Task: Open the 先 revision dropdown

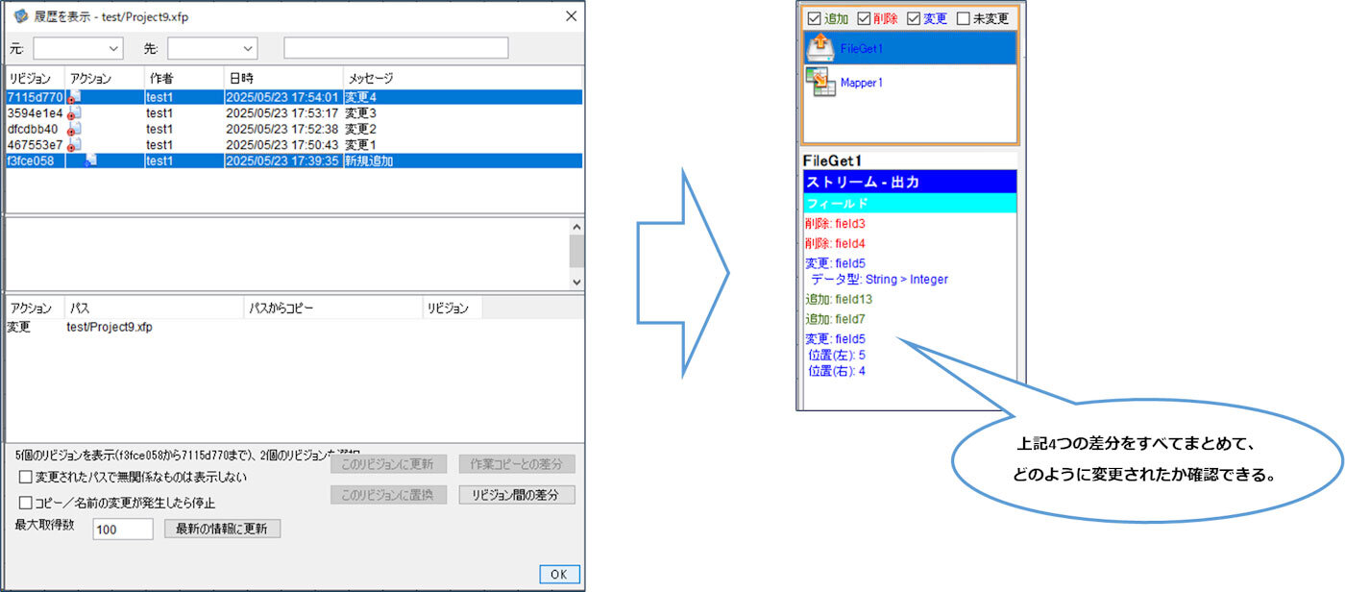Action: (x=212, y=48)
